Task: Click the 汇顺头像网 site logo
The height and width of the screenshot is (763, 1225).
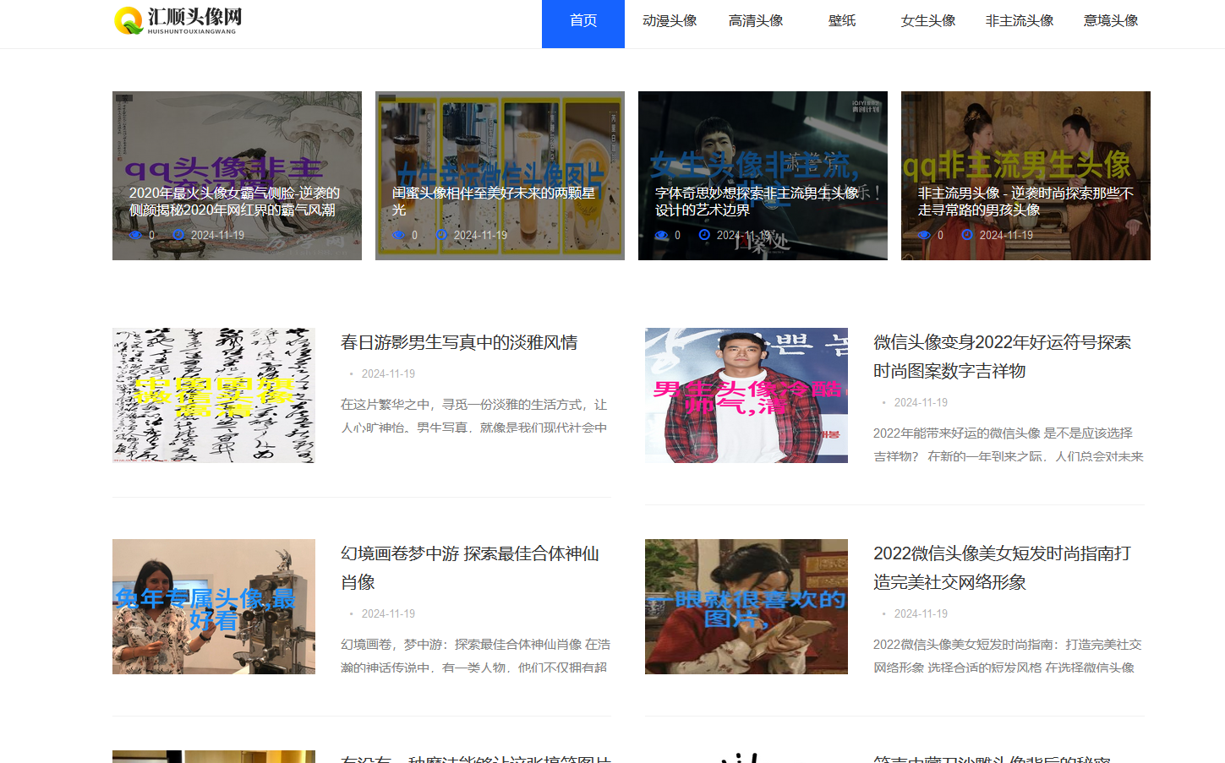Action: [x=178, y=20]
